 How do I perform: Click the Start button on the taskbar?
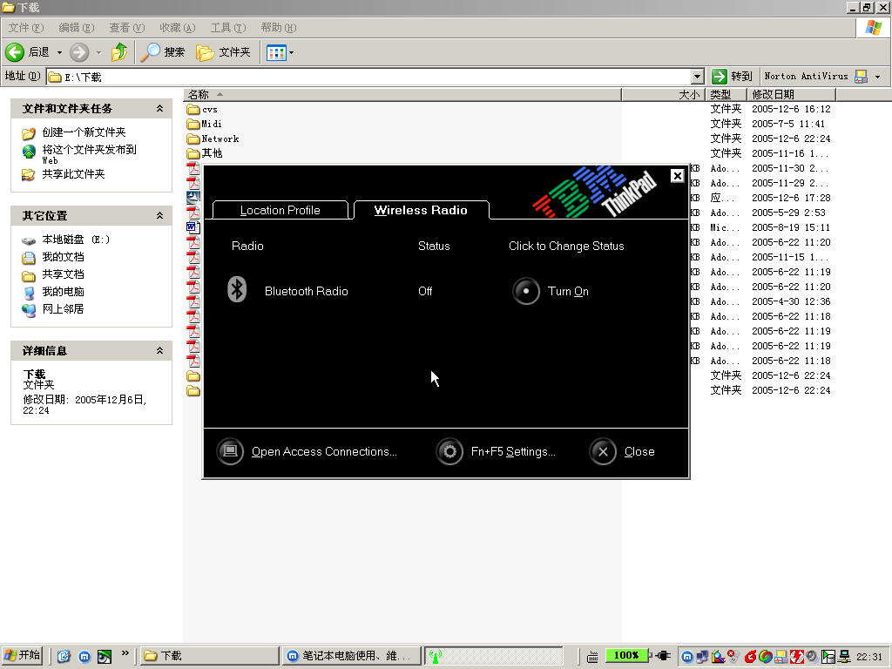(23, 656)
